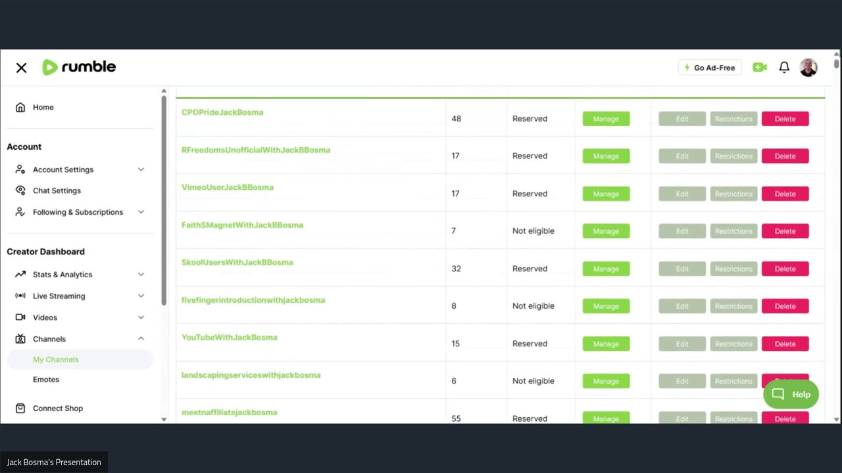
Task: Edit the RFreedomsUnofficialWithJackBBosma channel
Action: coord(682,156)
